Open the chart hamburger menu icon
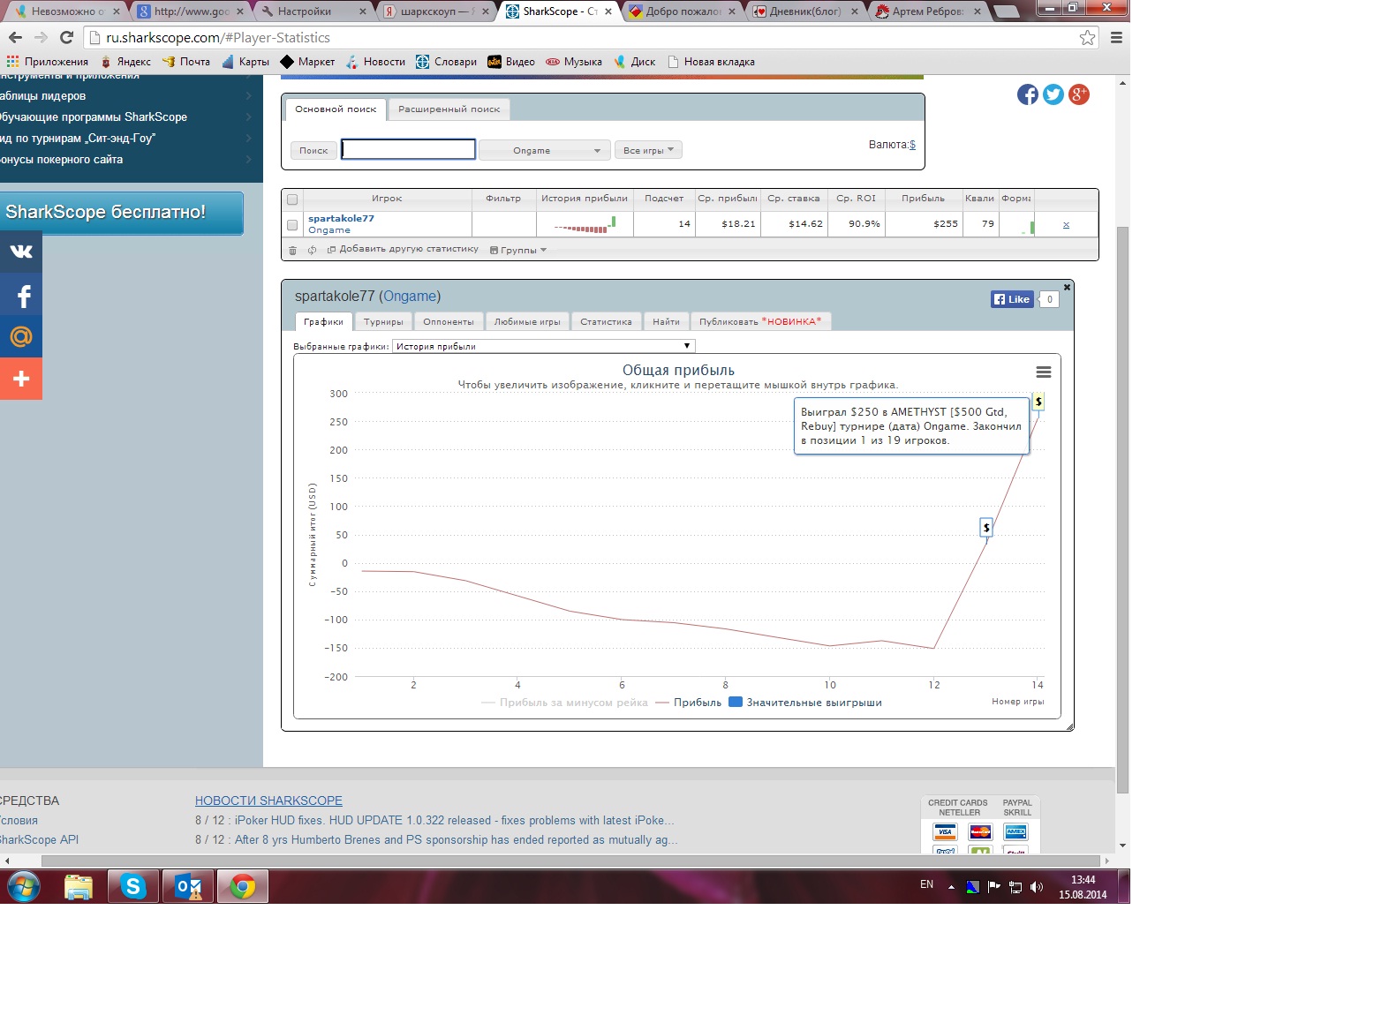The height and width of the screenshot is (1030, 1374). [x=1043, y=372]
